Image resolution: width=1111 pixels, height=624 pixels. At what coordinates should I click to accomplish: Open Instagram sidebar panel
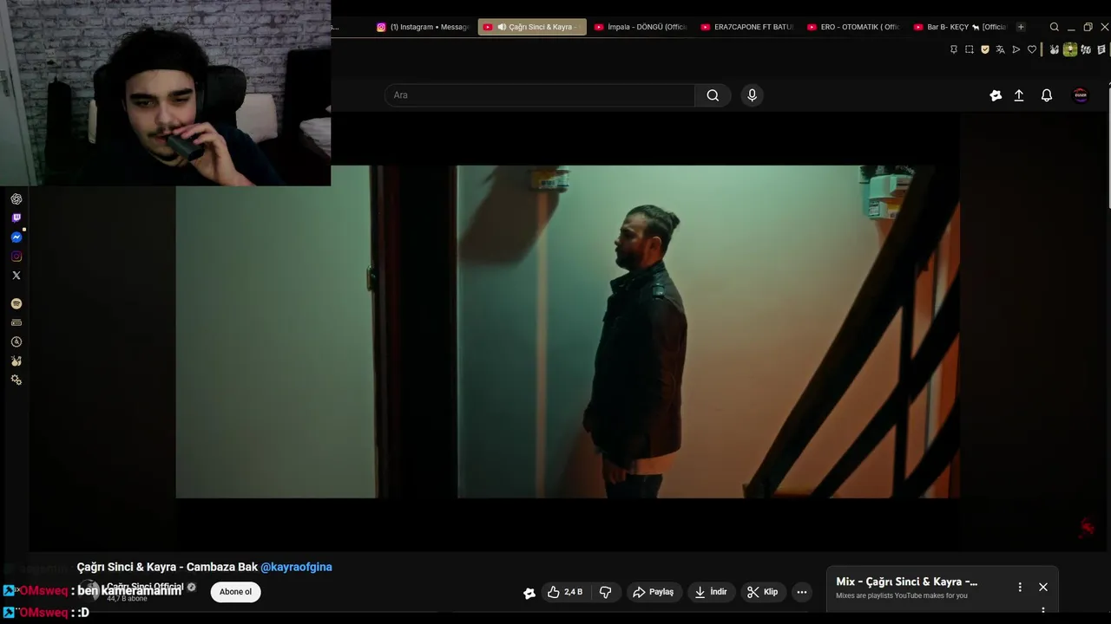16,257
